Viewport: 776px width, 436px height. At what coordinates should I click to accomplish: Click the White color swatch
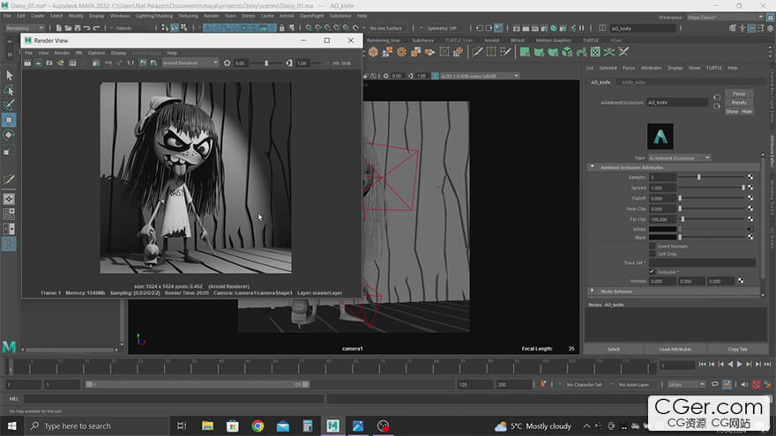(662, 229)
